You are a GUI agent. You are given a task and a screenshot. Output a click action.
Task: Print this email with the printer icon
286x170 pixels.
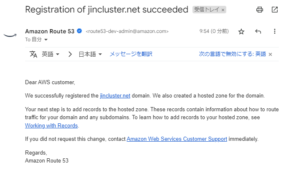click(260, 10)
